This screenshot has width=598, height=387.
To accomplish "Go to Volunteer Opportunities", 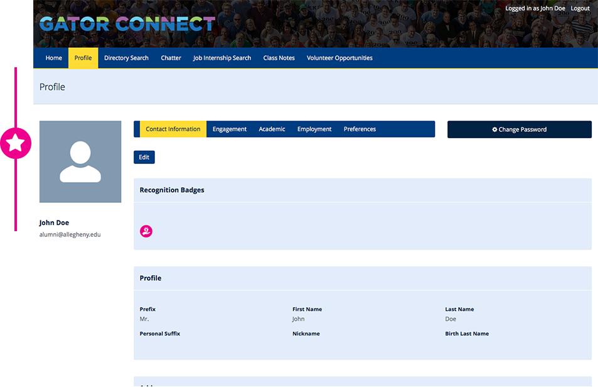I will 339,58.
